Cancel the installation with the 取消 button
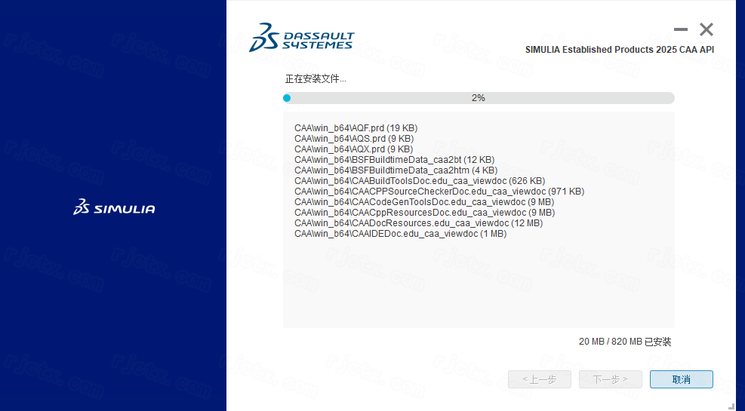Image resolution: width=745 pixels, height=411 pixels. (682, 379)
